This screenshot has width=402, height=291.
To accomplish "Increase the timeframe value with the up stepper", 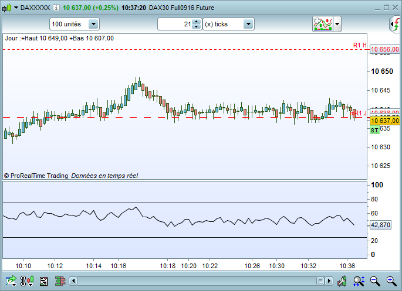I will [x=197, y=22].
